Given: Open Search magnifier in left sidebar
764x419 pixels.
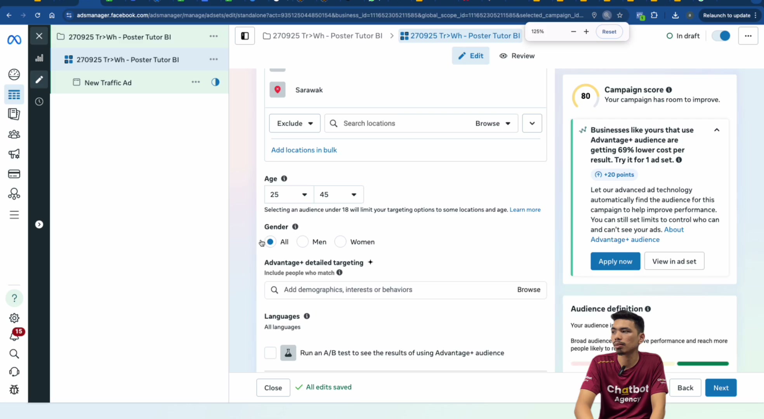Looking at the screenshot, I should (14, 353).
